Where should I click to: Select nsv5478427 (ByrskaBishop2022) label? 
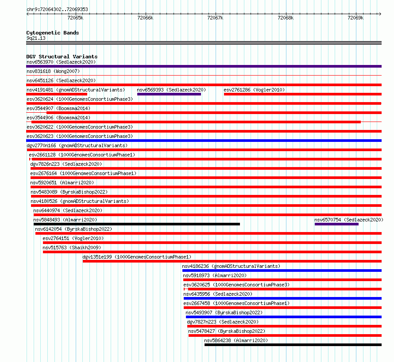point(227,331)
